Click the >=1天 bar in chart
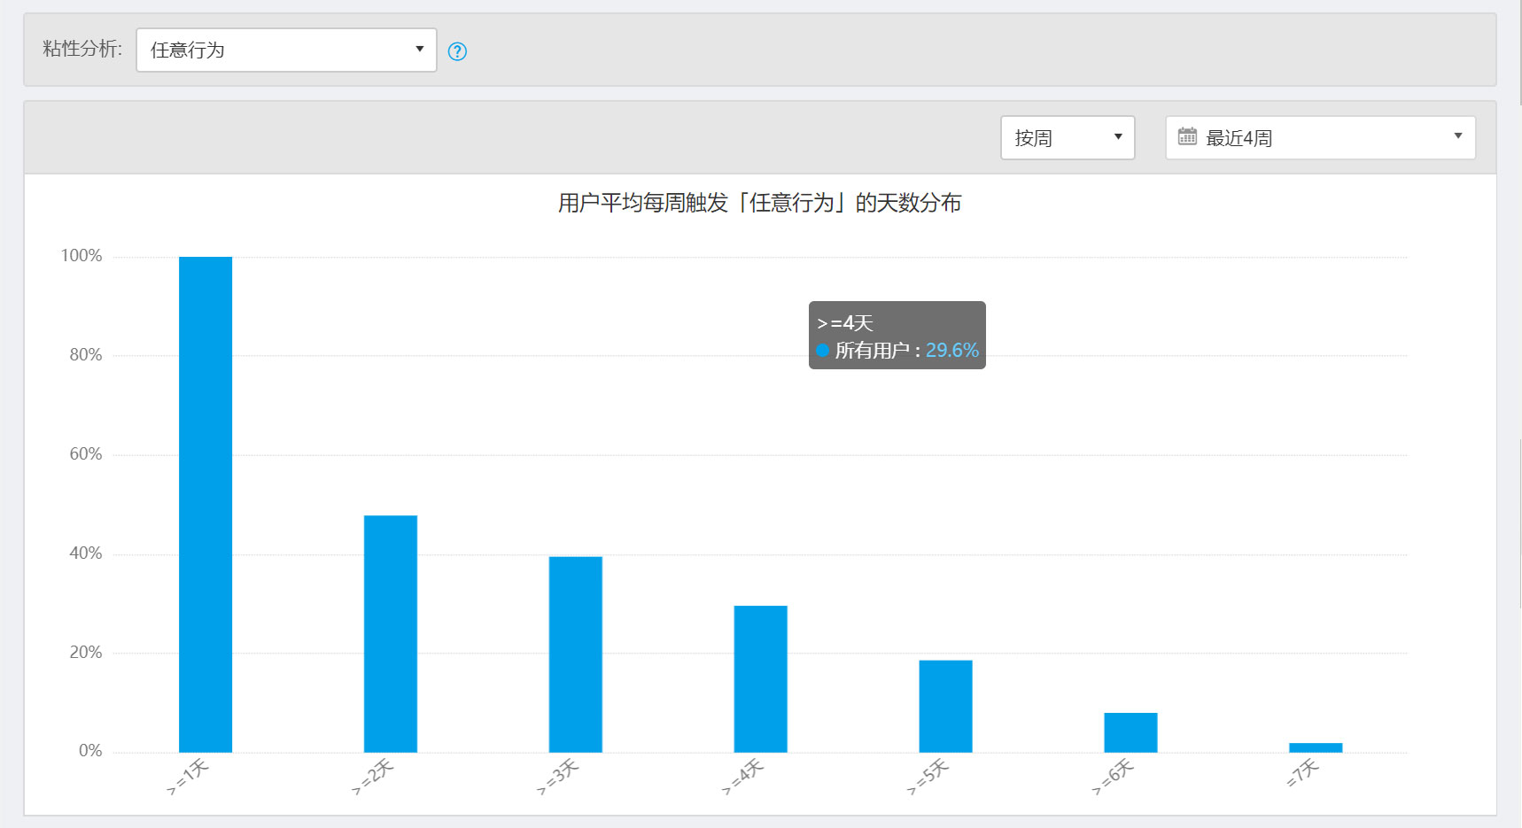 coord(206,504)
